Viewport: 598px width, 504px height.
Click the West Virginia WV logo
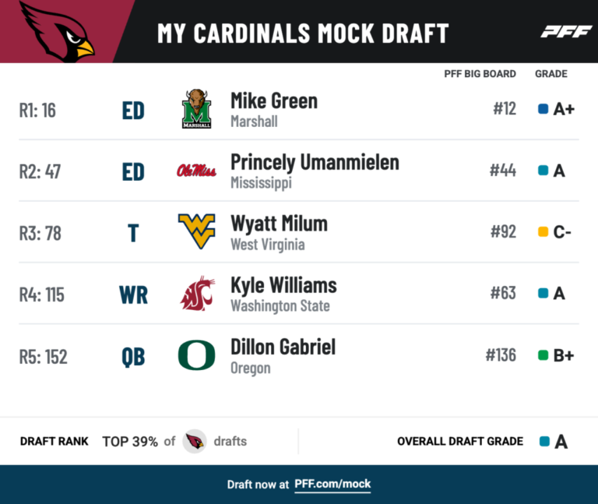196,231
